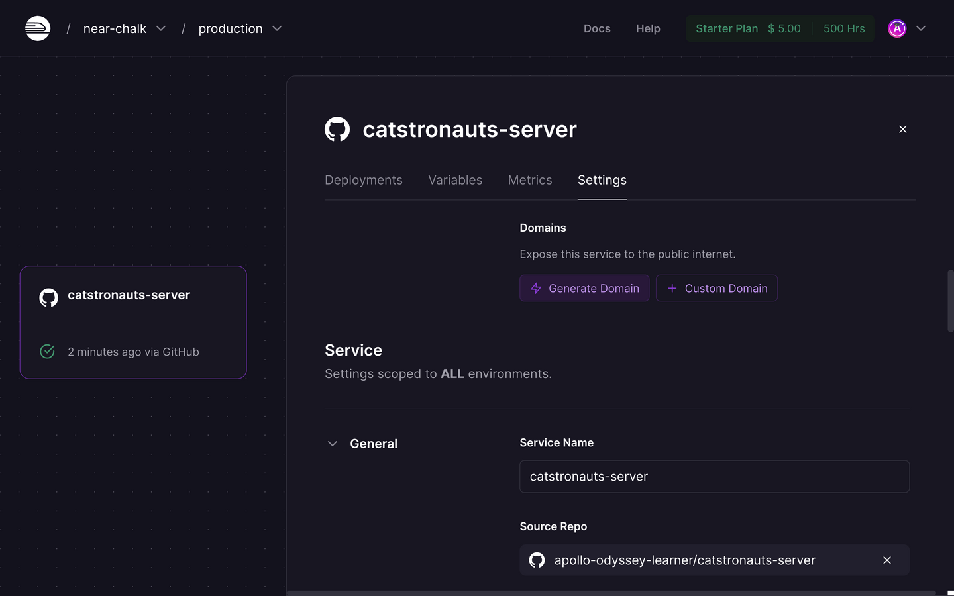Close the catstronauts-server settings panel

pos(902,129)
